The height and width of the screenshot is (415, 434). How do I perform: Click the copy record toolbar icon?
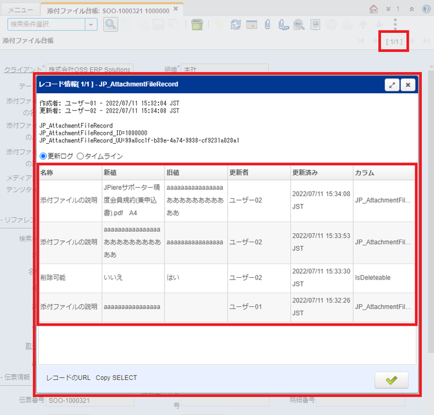click(x=143, y=25)
